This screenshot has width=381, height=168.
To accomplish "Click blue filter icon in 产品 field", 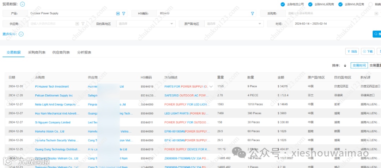I will tap(123, 14).
